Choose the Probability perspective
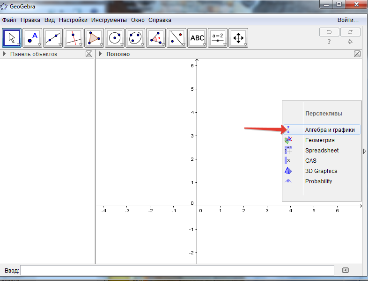Image resolution: width=368 pixels, height=281 pixels. tap(322, 181)
